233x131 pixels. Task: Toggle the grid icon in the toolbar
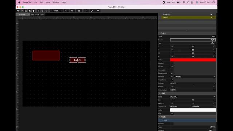[79, 11]
